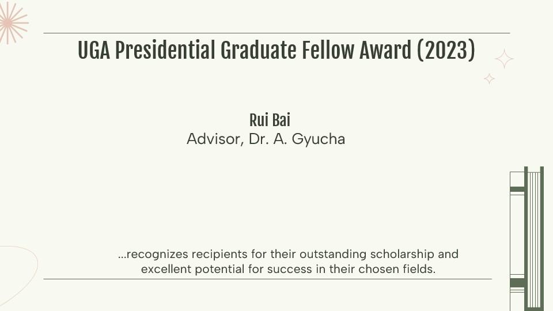The image size is (553, 311).
Task: Click the upper green band on white book
Action: point(517,189)
